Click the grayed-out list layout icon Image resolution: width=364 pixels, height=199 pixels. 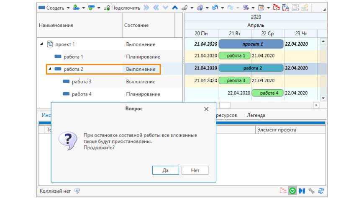tap(295, 8)
